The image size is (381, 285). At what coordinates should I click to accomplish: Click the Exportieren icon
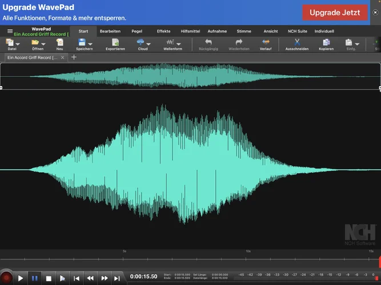(x=115, y=43)
